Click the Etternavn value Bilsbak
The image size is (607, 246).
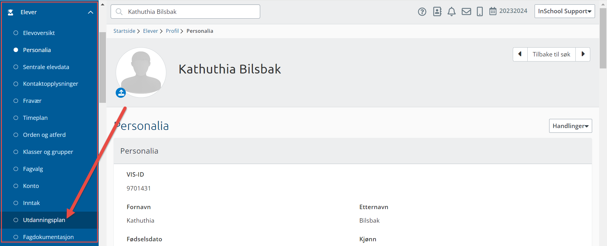[x=369, y=220]
